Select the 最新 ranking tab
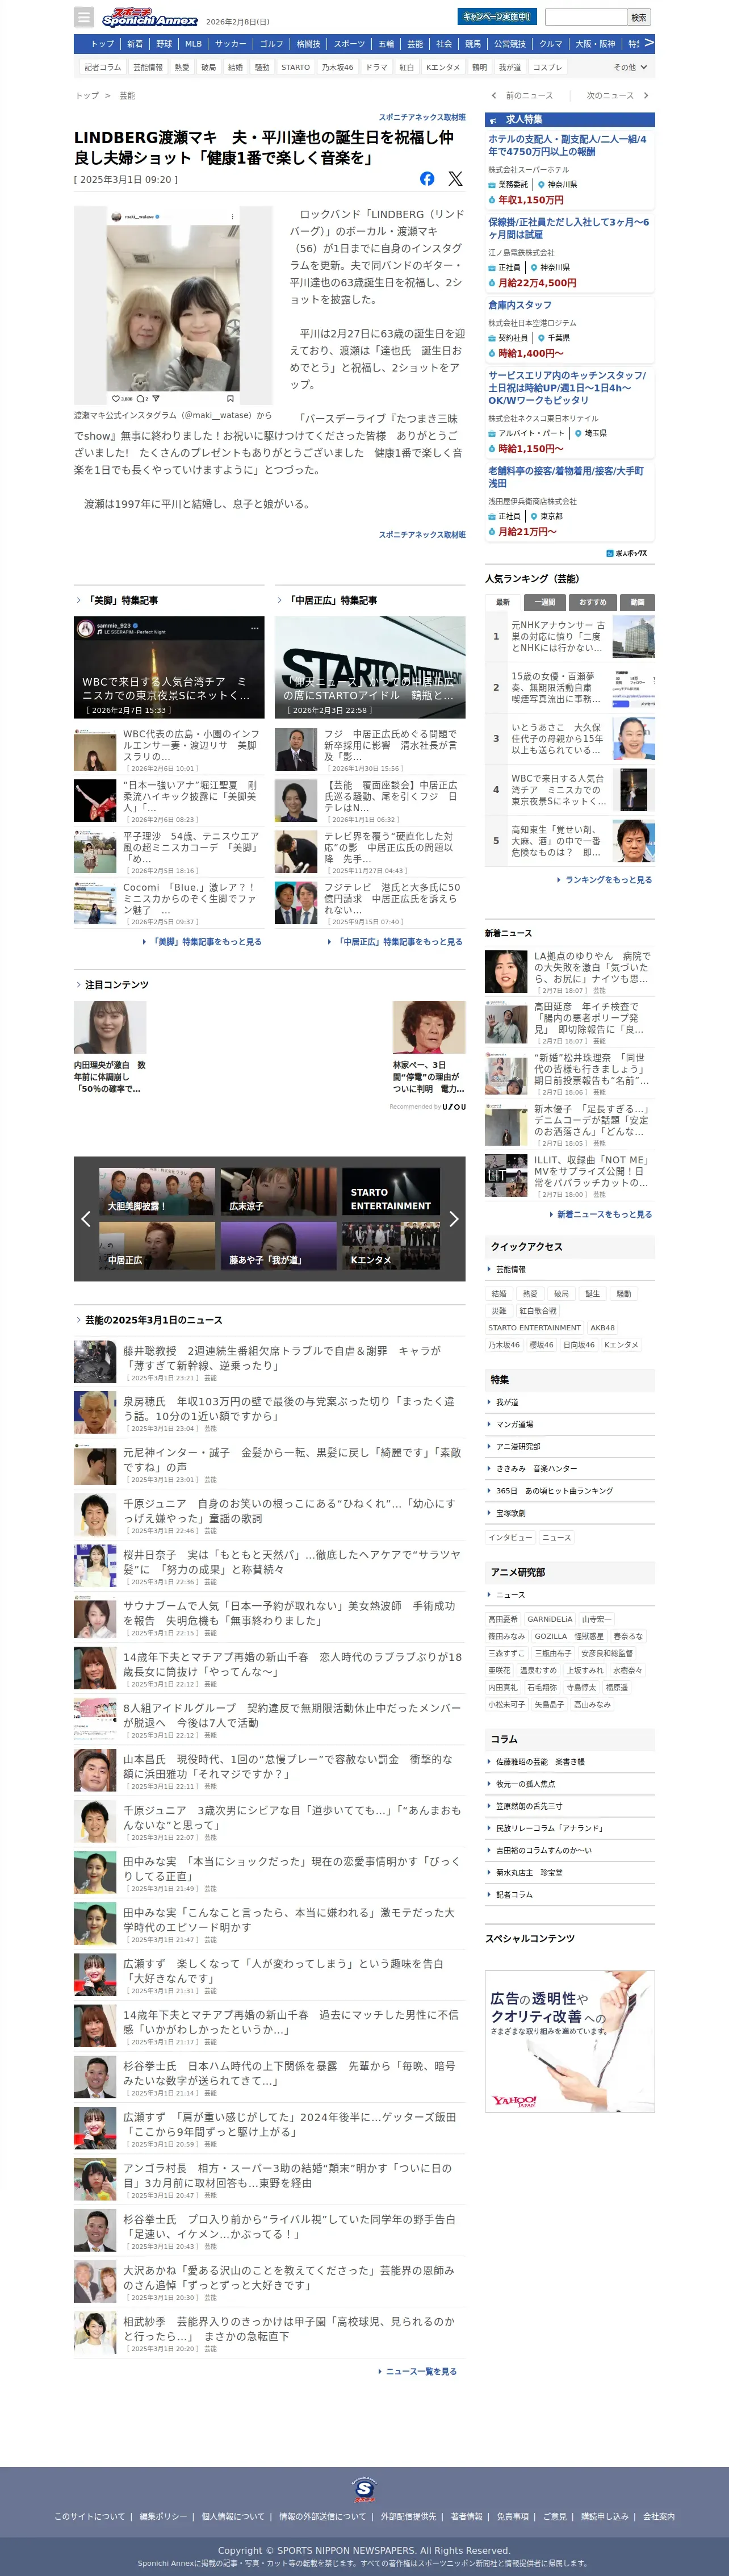Viewport: 729px width, 2576px height. pyautogui.click(x=503, y=602)
